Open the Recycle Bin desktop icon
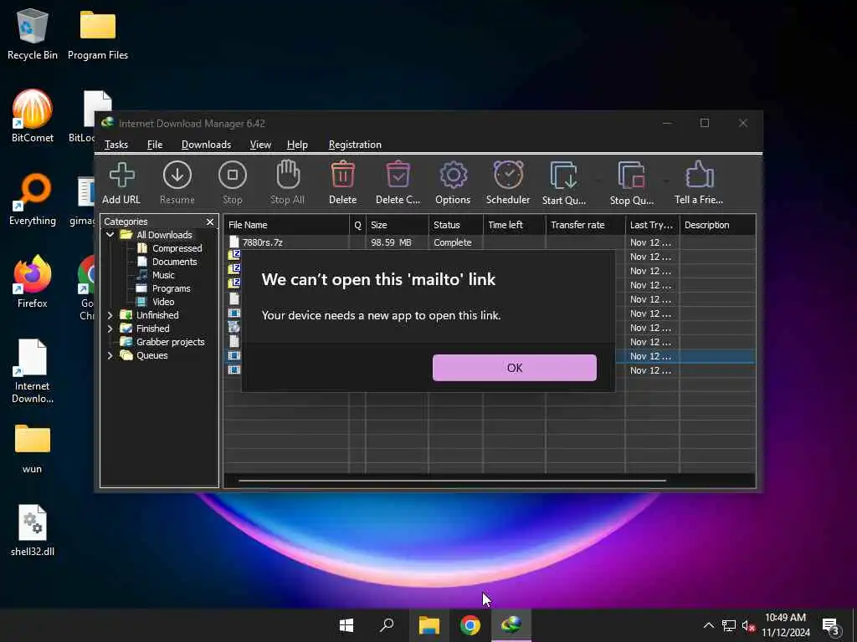 pyautogui.click(x=33, y=33)
